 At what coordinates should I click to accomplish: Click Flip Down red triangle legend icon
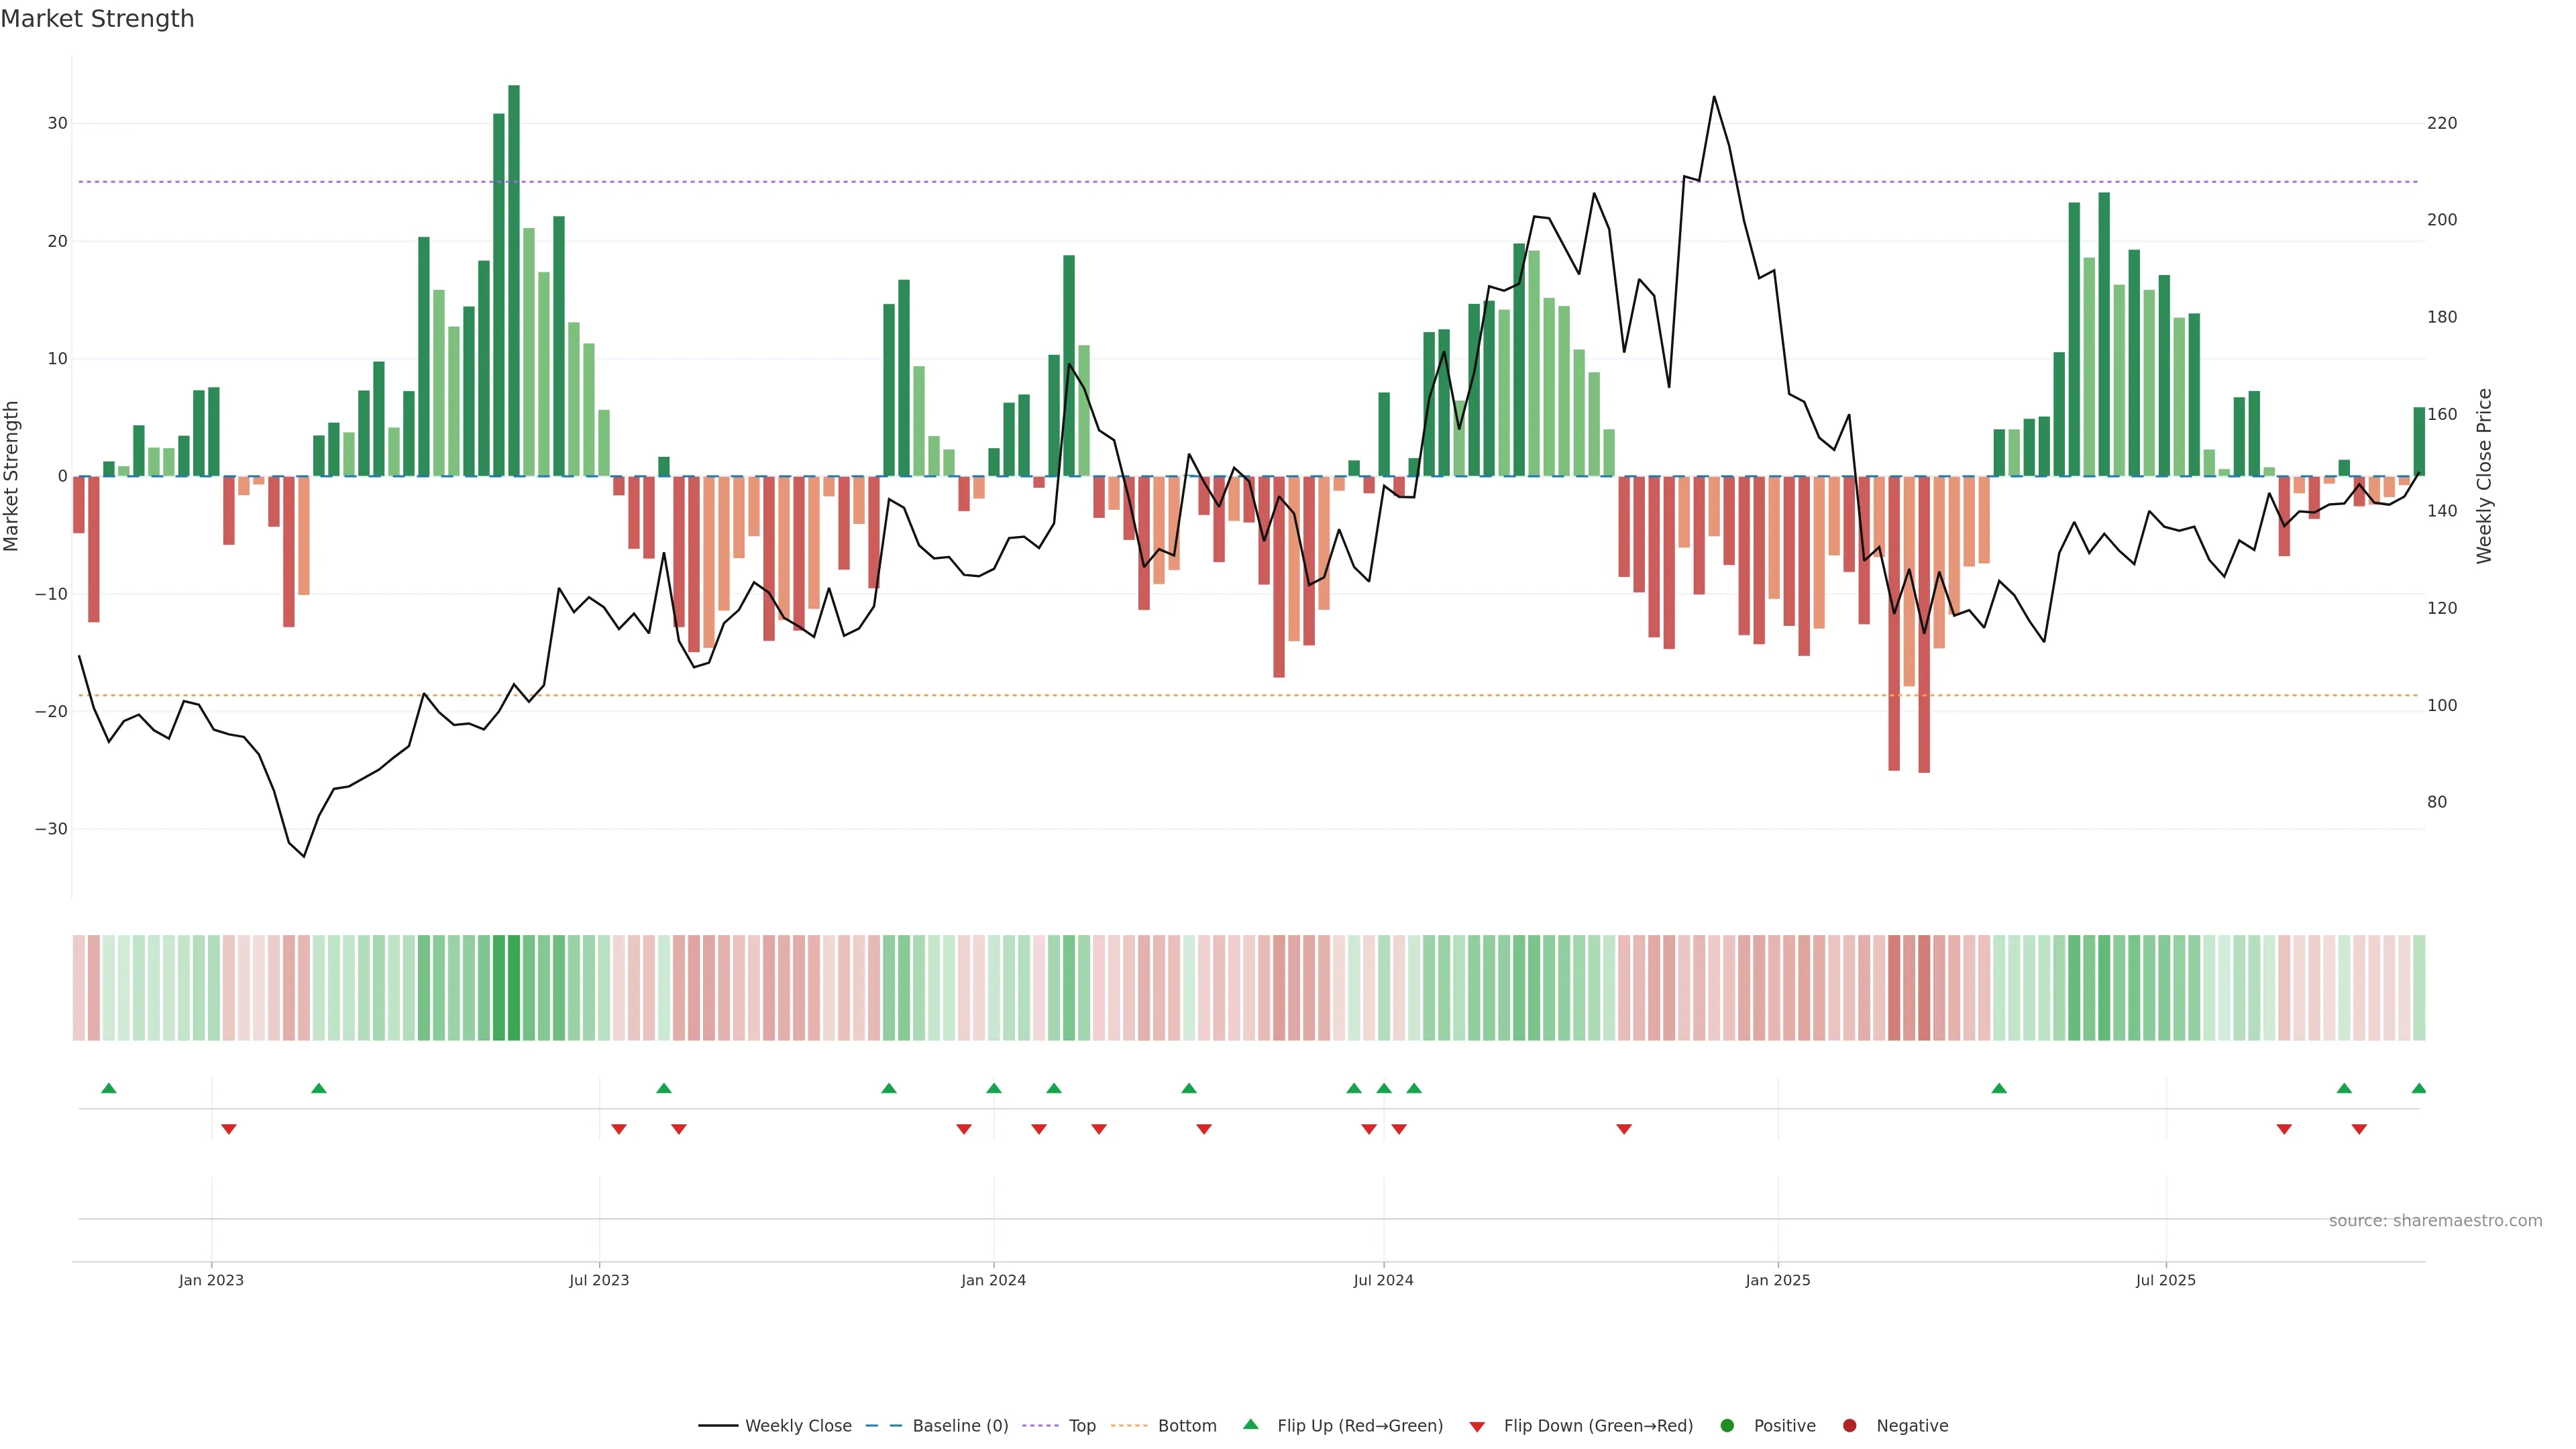tap(1477, 1427)
